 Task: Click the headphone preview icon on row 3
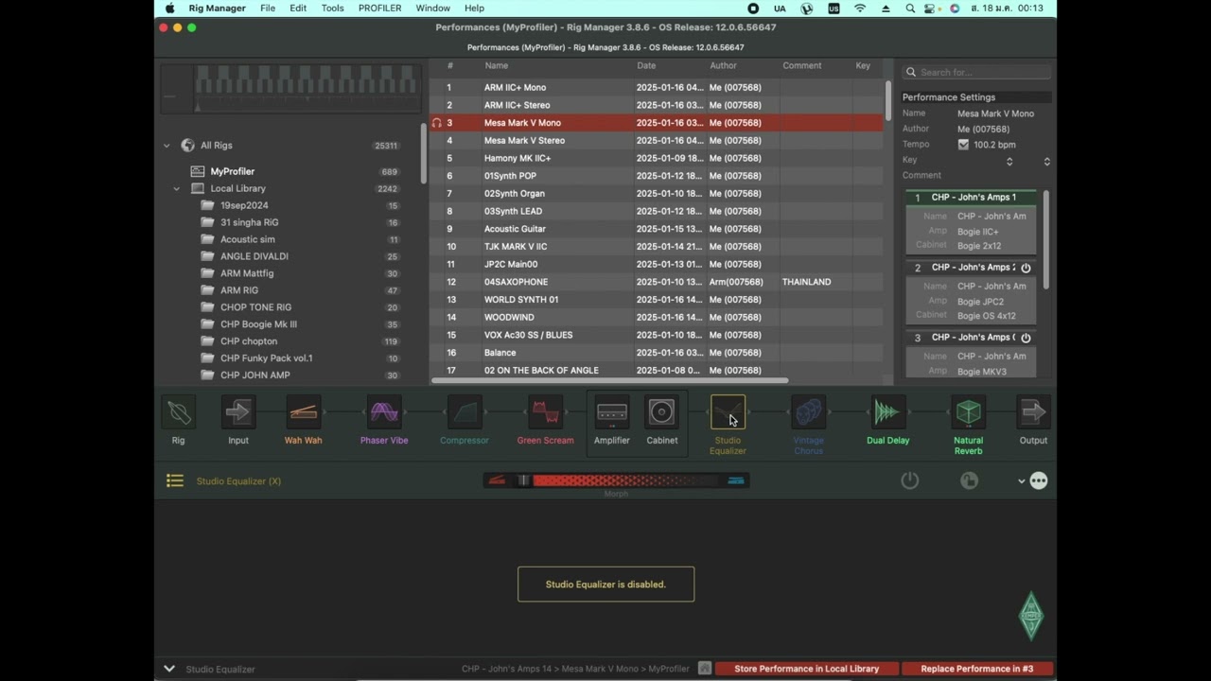(436, 123)
